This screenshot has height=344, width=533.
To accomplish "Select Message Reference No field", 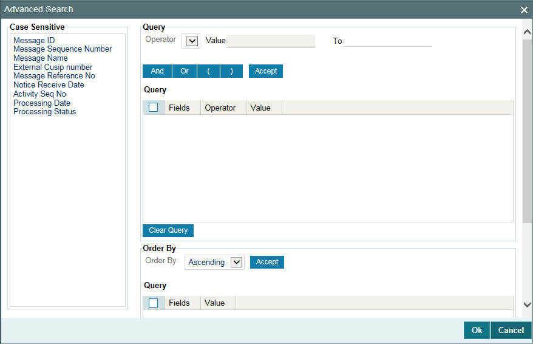I will 54,75.
